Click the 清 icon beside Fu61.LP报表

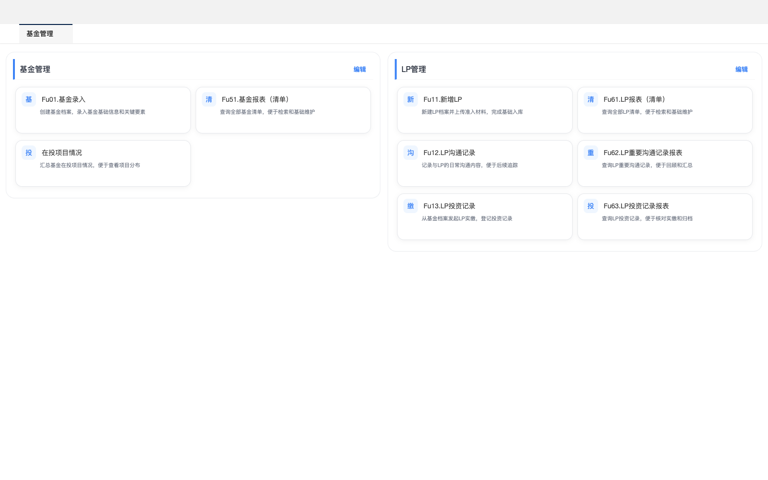point(590,99)
